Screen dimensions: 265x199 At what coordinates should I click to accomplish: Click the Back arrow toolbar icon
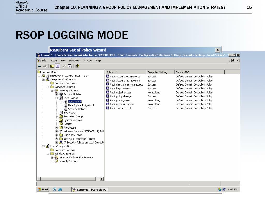click(40, 66)
